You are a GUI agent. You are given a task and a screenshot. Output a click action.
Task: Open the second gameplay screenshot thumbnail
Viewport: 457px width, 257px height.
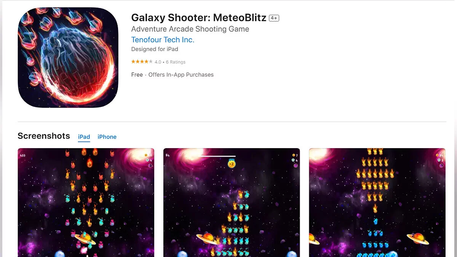pyautogui.click(x=232, y=203)
